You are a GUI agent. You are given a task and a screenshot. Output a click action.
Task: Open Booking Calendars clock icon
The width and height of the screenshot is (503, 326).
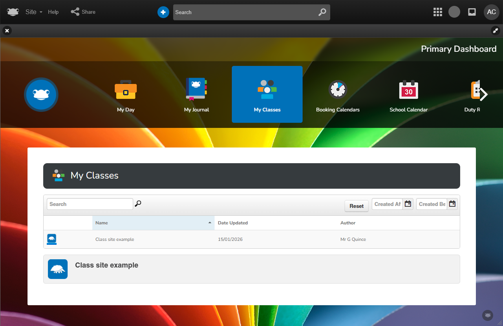click(338, 90)
